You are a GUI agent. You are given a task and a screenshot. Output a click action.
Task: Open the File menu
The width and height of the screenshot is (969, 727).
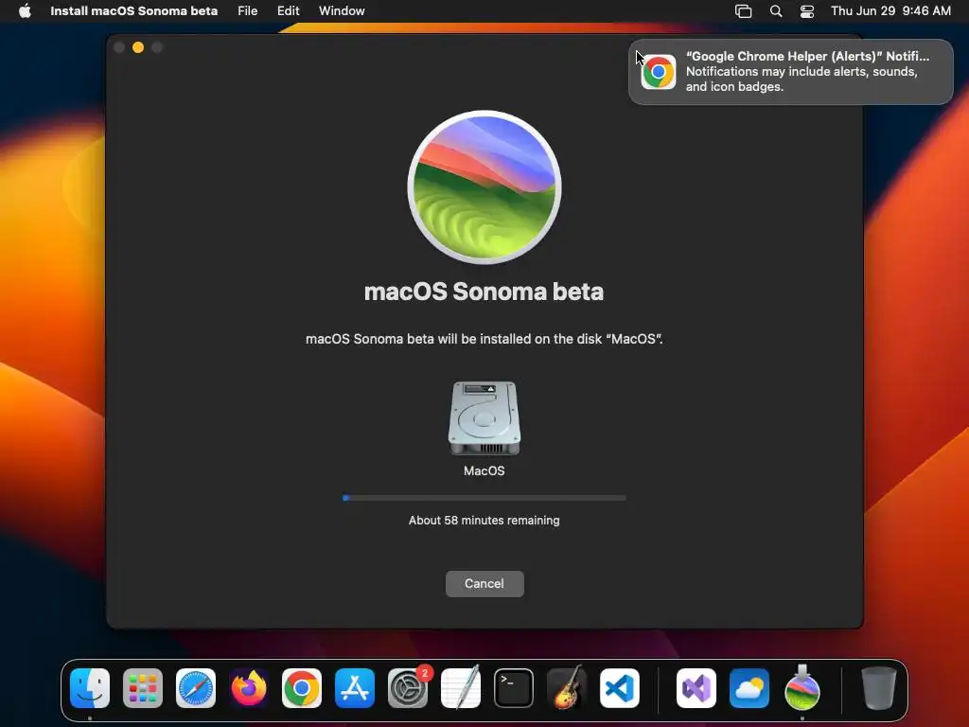tap(247, 10)
